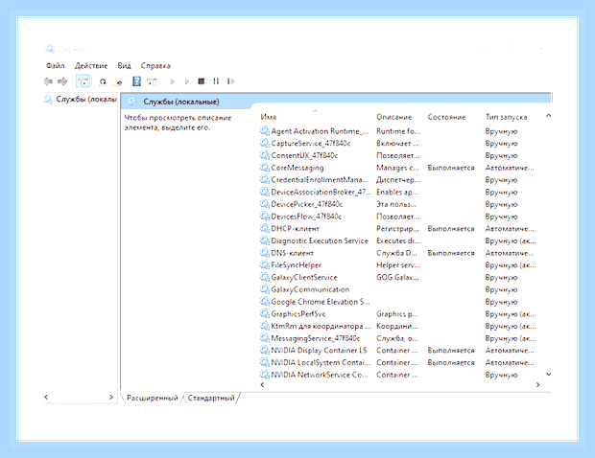Click the GOG Galax... description cell

coord(397,277)
